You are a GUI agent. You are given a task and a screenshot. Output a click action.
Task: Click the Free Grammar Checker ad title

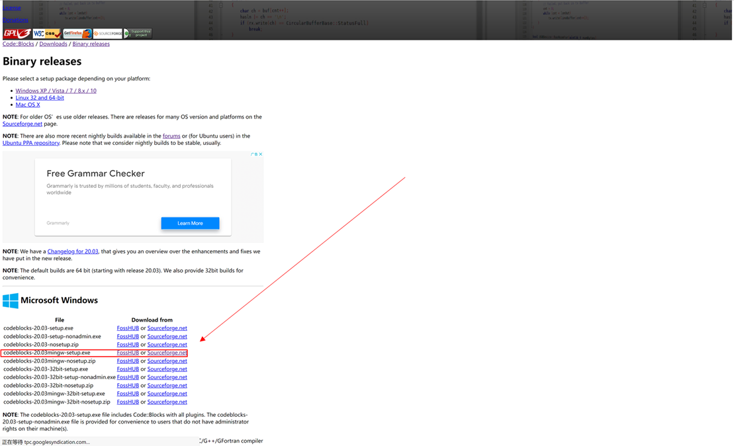(95, 173)
